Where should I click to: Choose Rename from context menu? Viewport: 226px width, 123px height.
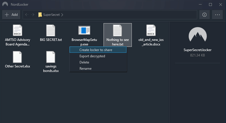(x=98, y=68)
